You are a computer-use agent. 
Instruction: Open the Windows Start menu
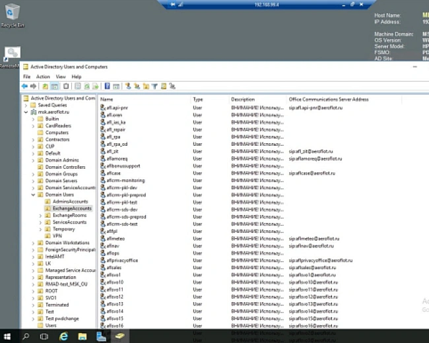tap(7, 336)
